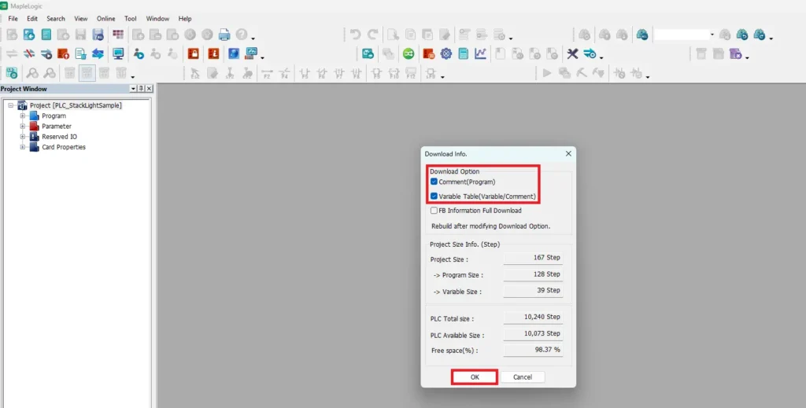806x408 pixels.
Task: Click the red upload-to-PLC icon
Action: pyautogui.click(x=63, y=53)
